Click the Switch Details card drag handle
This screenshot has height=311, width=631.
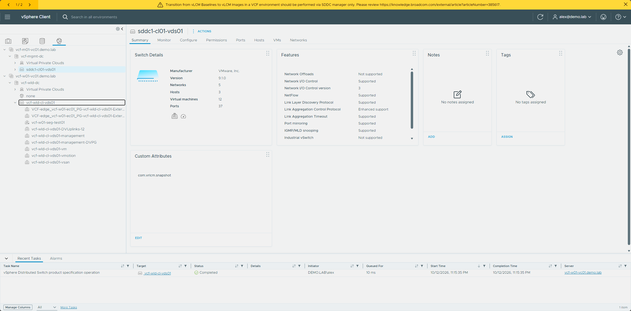[267, 53]
